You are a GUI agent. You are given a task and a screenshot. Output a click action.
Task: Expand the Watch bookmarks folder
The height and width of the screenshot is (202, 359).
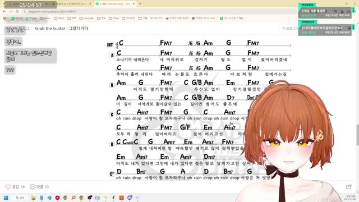point(59,18)
